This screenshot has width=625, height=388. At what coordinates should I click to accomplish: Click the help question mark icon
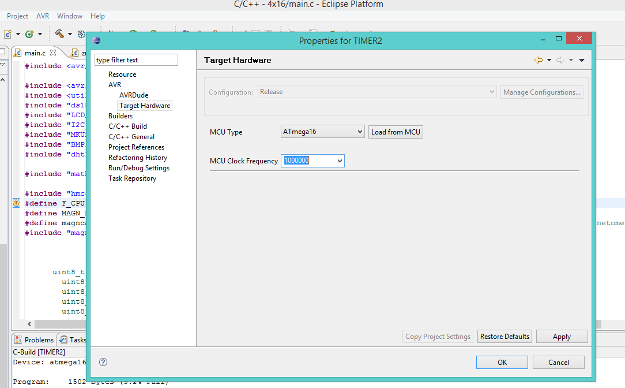(103, 362)
